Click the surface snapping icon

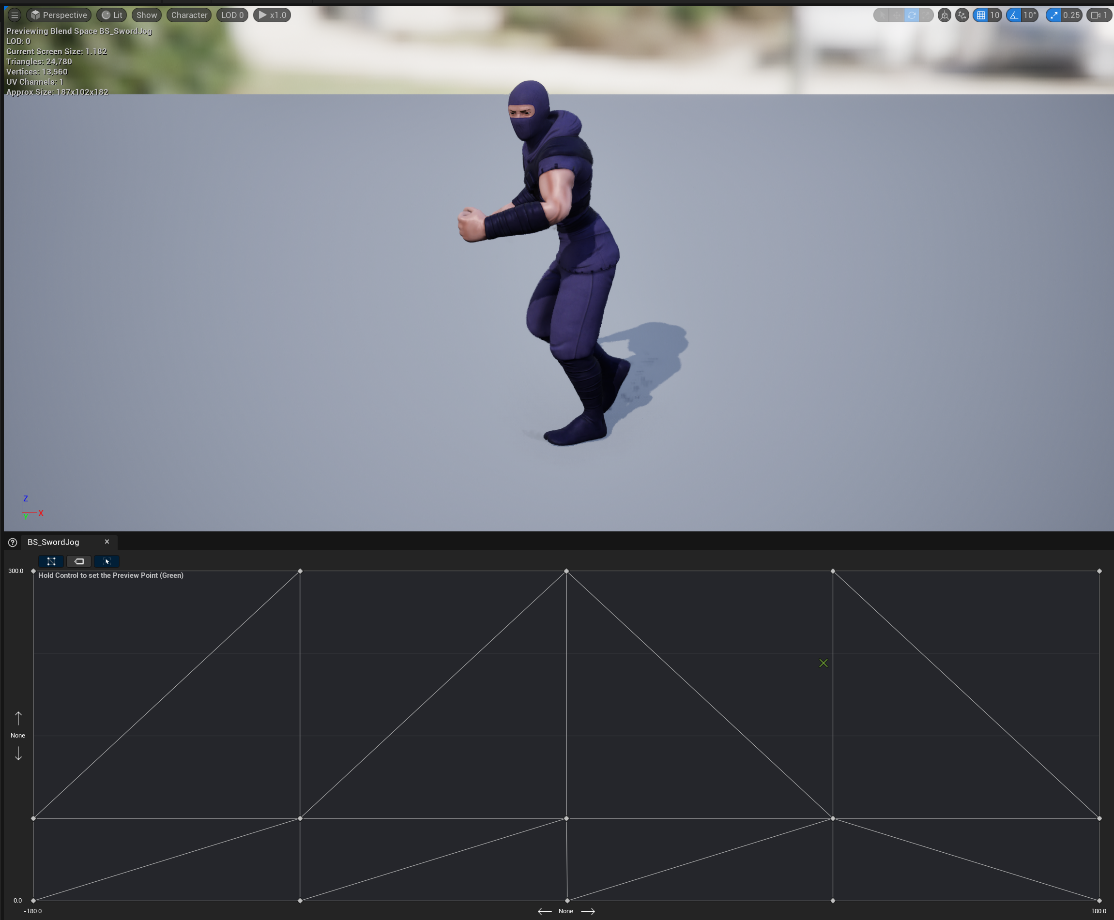tap(962, 15)
